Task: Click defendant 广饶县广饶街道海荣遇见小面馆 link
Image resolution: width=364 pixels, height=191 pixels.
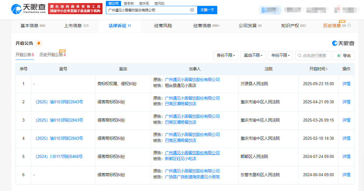Action: coord(192,177)
